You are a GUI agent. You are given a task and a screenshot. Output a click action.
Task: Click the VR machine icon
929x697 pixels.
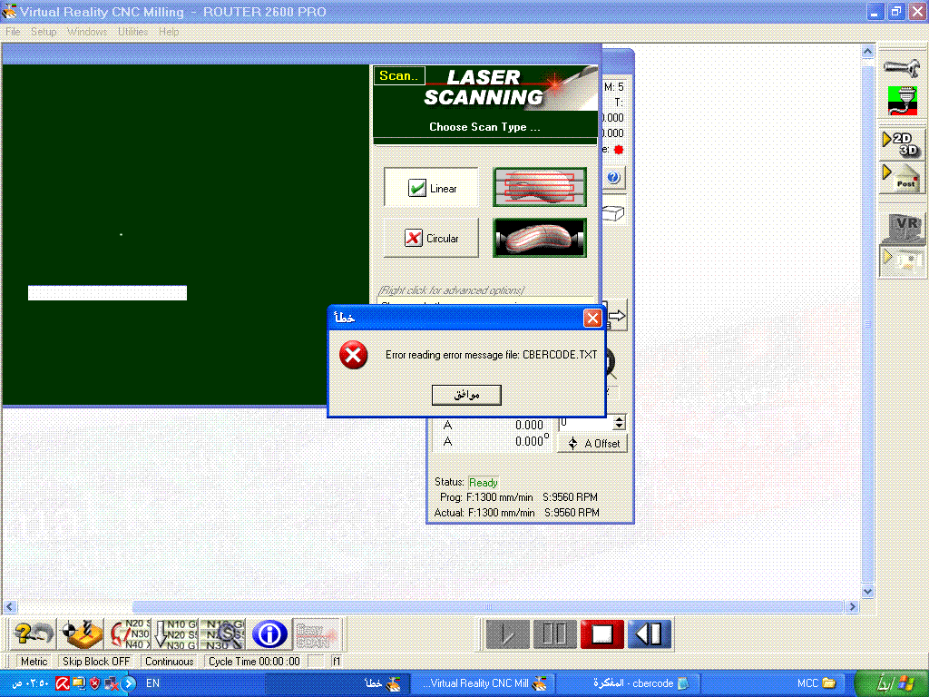coord(903,228)
